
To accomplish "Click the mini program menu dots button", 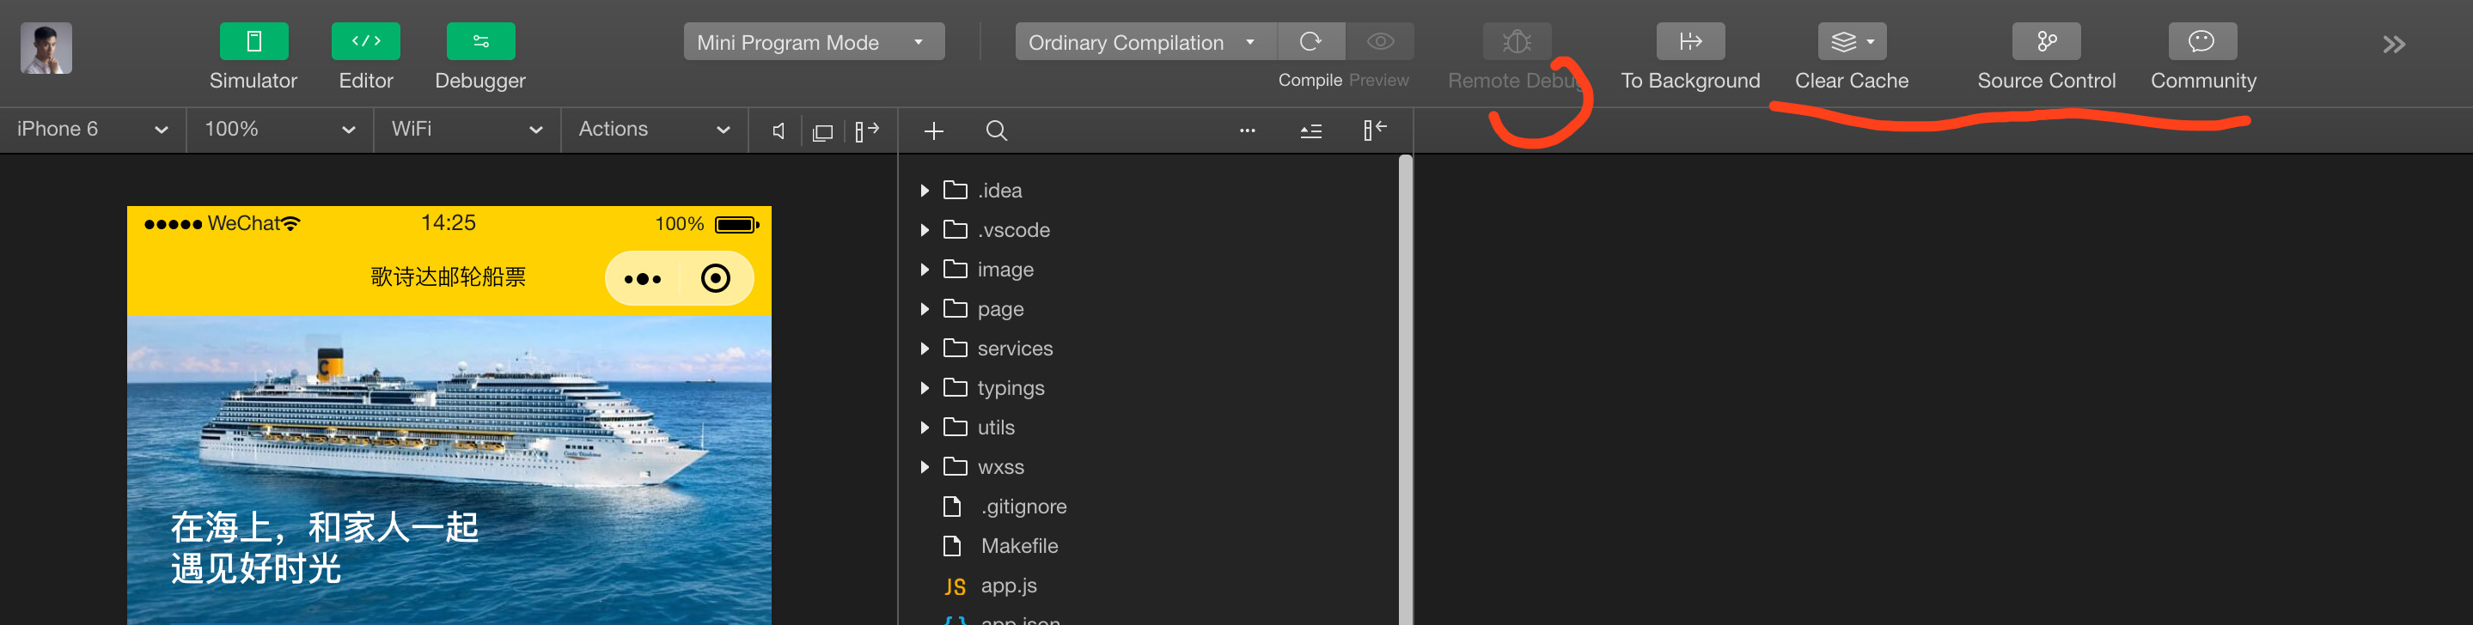I will click(642, 279).
